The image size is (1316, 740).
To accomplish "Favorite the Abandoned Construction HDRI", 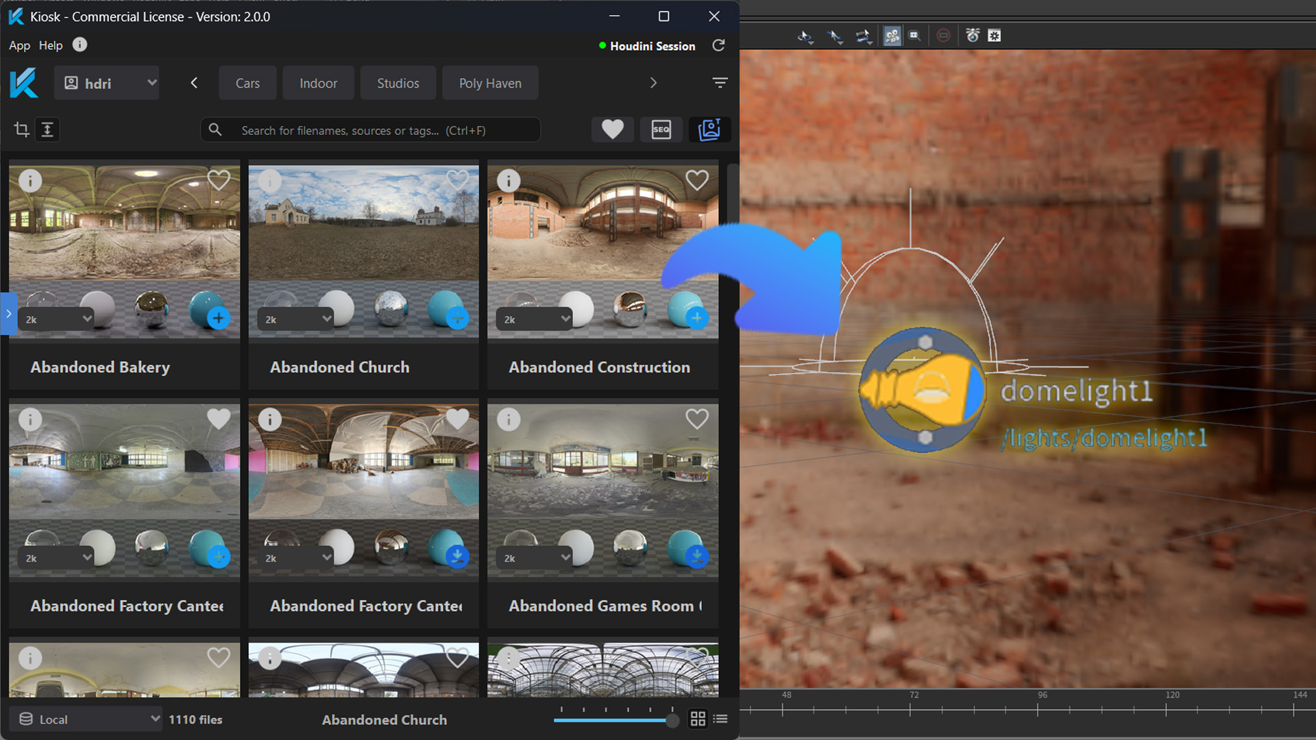I will pos(696,180).
